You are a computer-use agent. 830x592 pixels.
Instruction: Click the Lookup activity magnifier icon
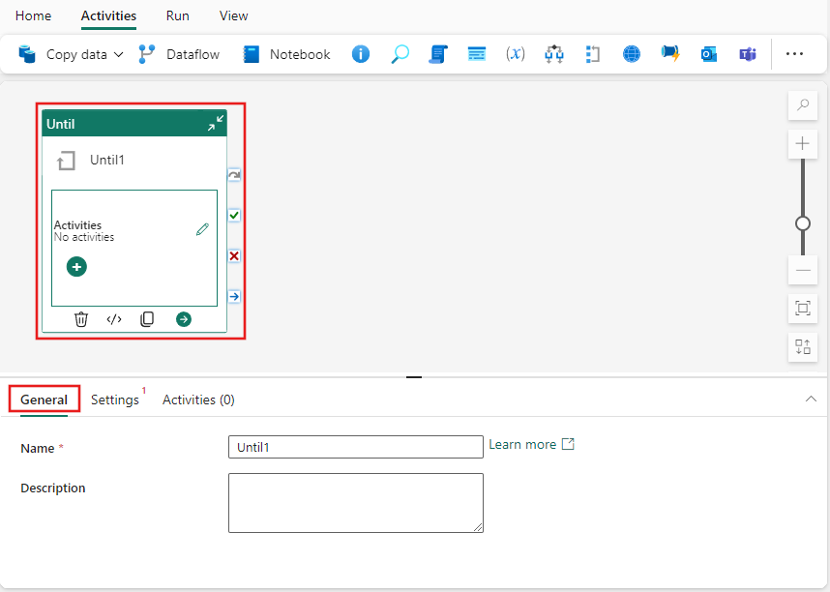[400, 54]
